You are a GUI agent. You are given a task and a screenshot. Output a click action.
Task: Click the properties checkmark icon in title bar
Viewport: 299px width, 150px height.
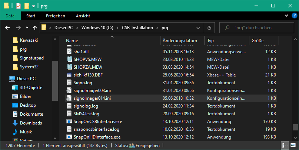(x=18, y=6)
